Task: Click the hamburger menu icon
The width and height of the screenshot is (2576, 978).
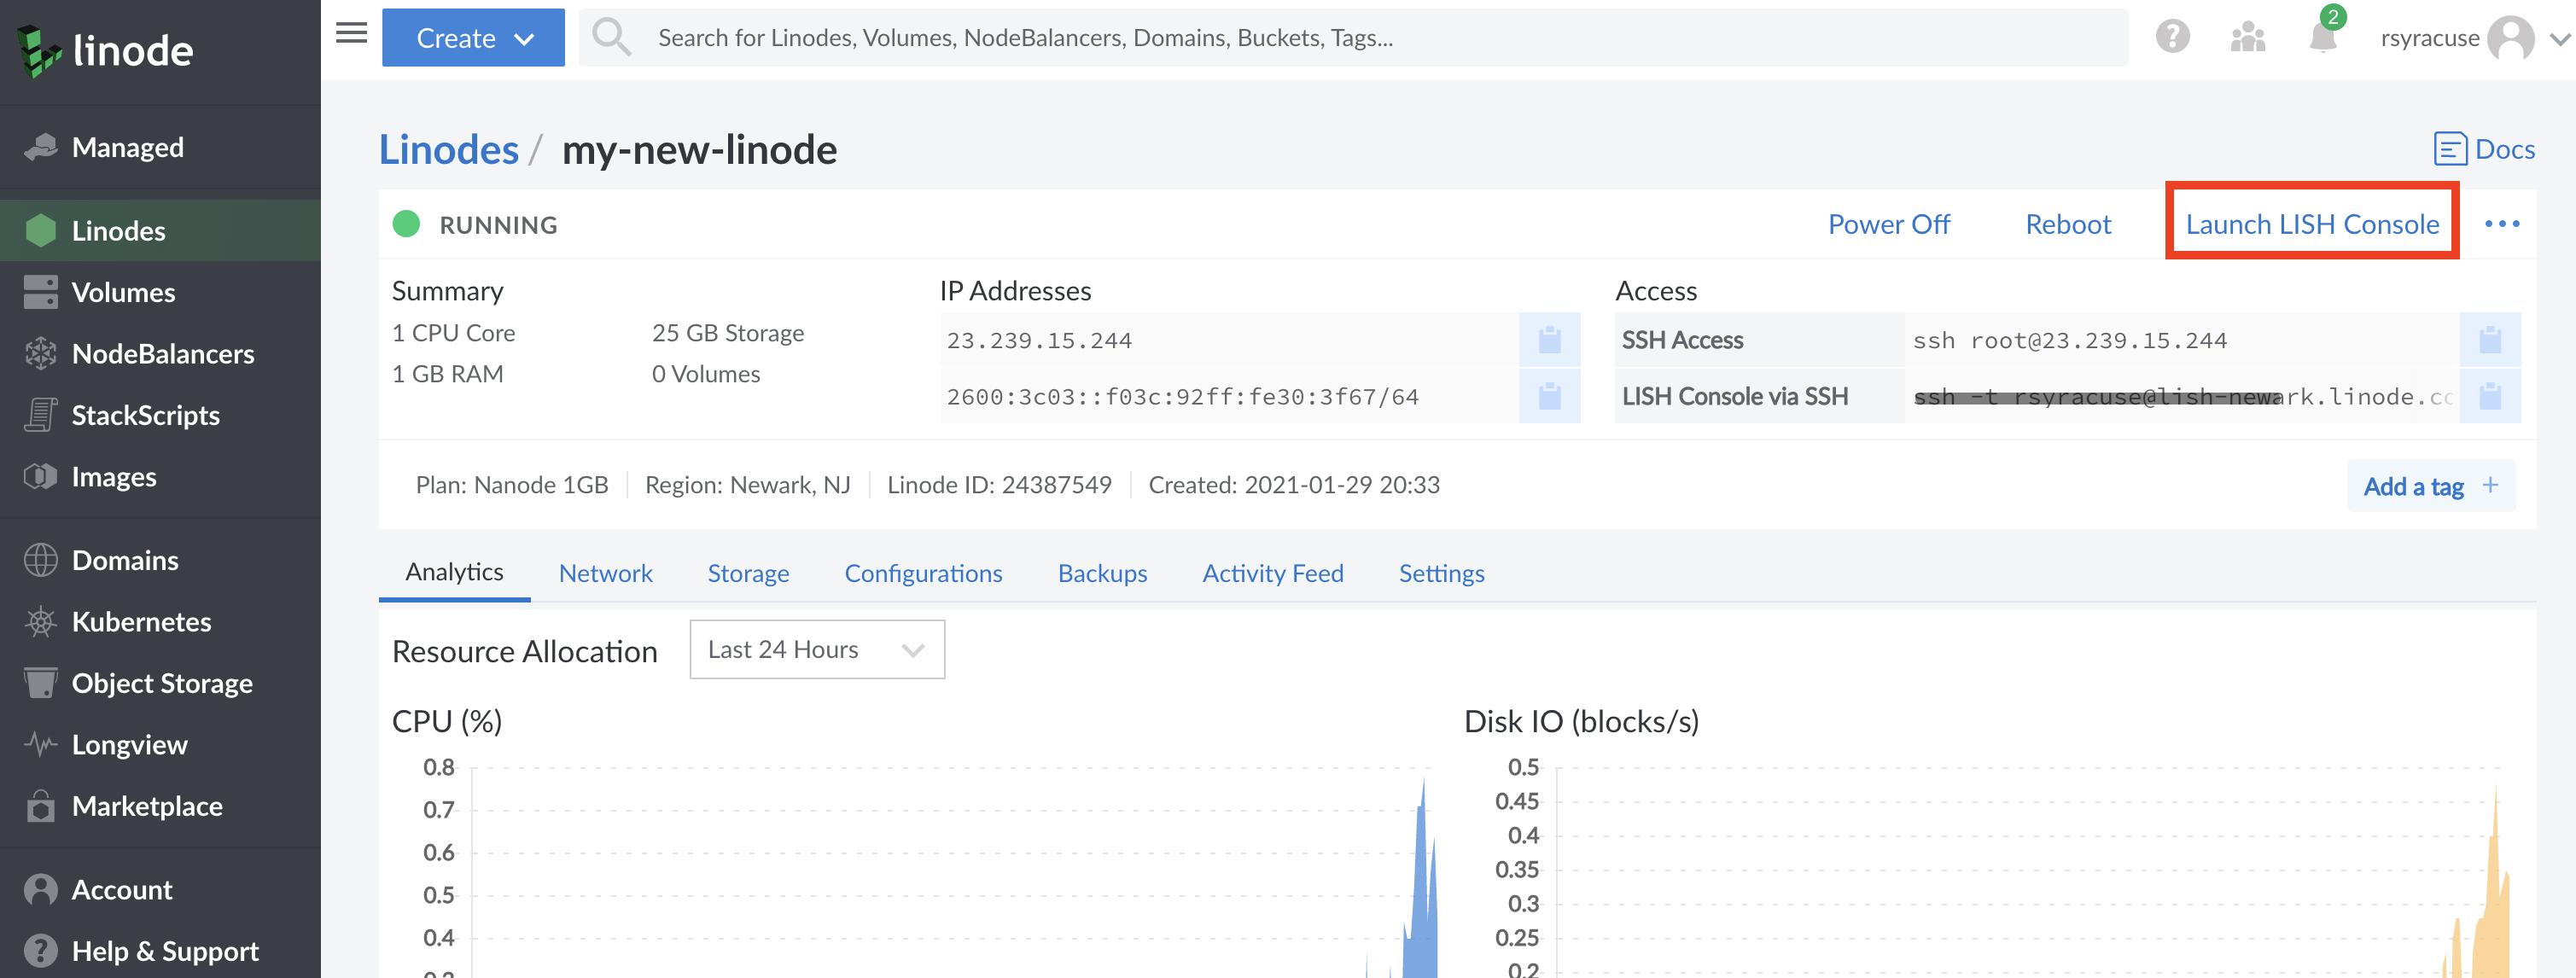Action: pyautogui.click(x=351, y=35)
